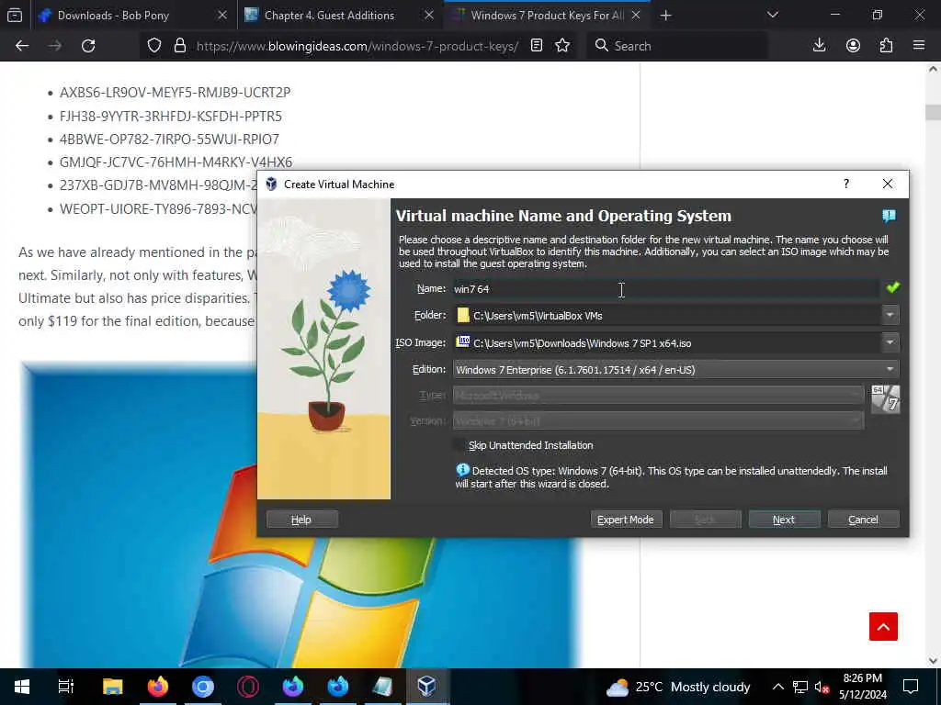Click the page vertical scrollbar thumb
Image resolution: width=941 pixels, height=705 pixels.
[933, 112]
